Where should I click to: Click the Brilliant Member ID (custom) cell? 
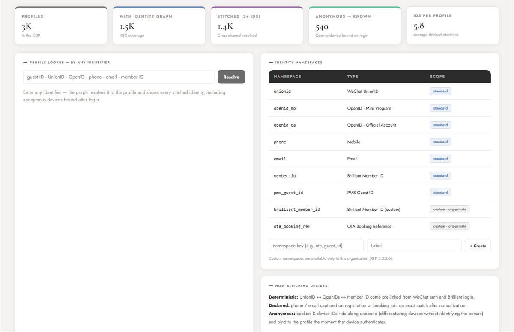point(374,210)
